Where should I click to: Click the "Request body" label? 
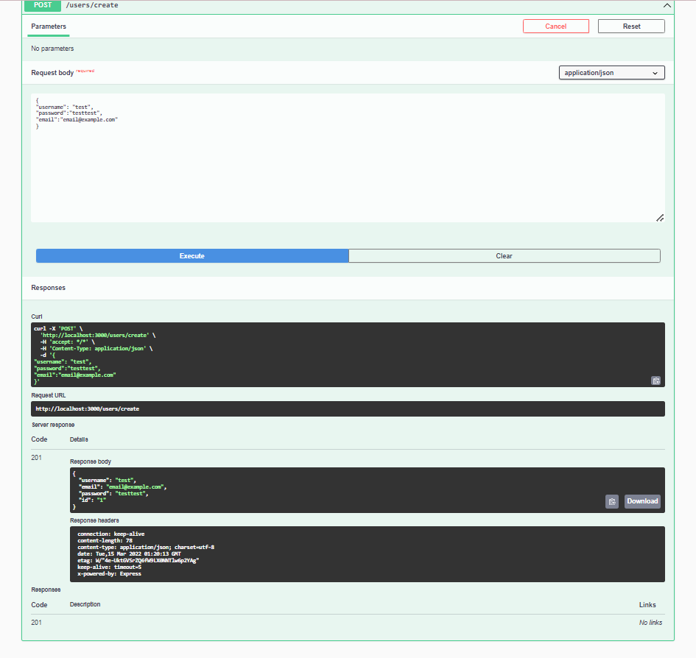52,73
